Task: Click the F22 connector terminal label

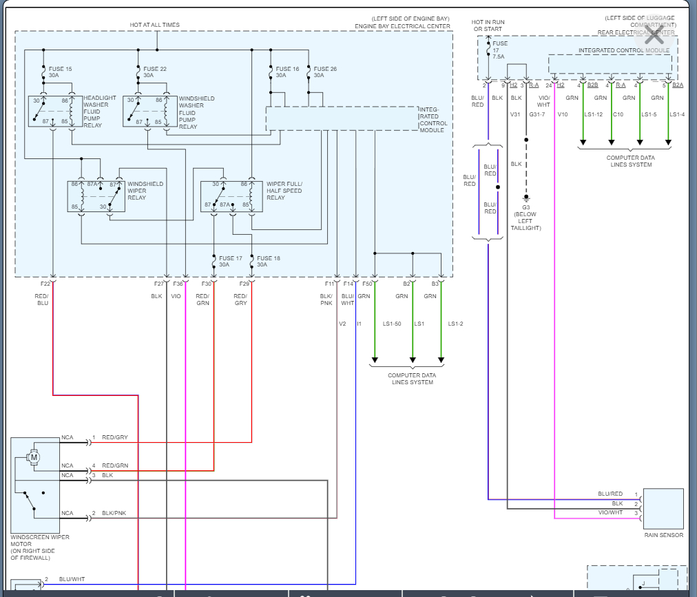Action: point(45,284)
